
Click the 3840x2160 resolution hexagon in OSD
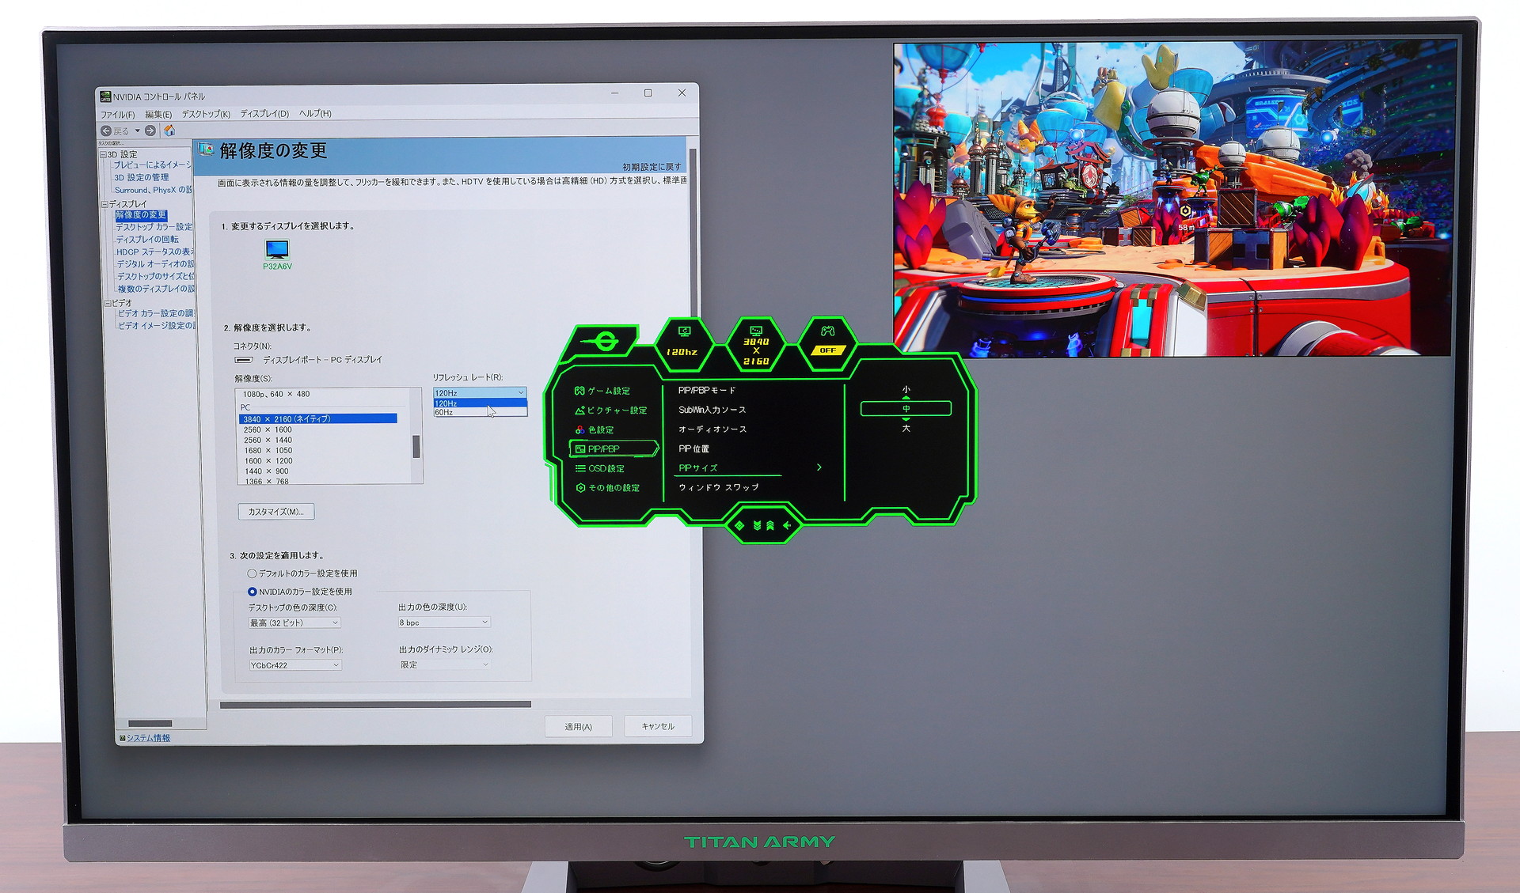click(756, 345)
